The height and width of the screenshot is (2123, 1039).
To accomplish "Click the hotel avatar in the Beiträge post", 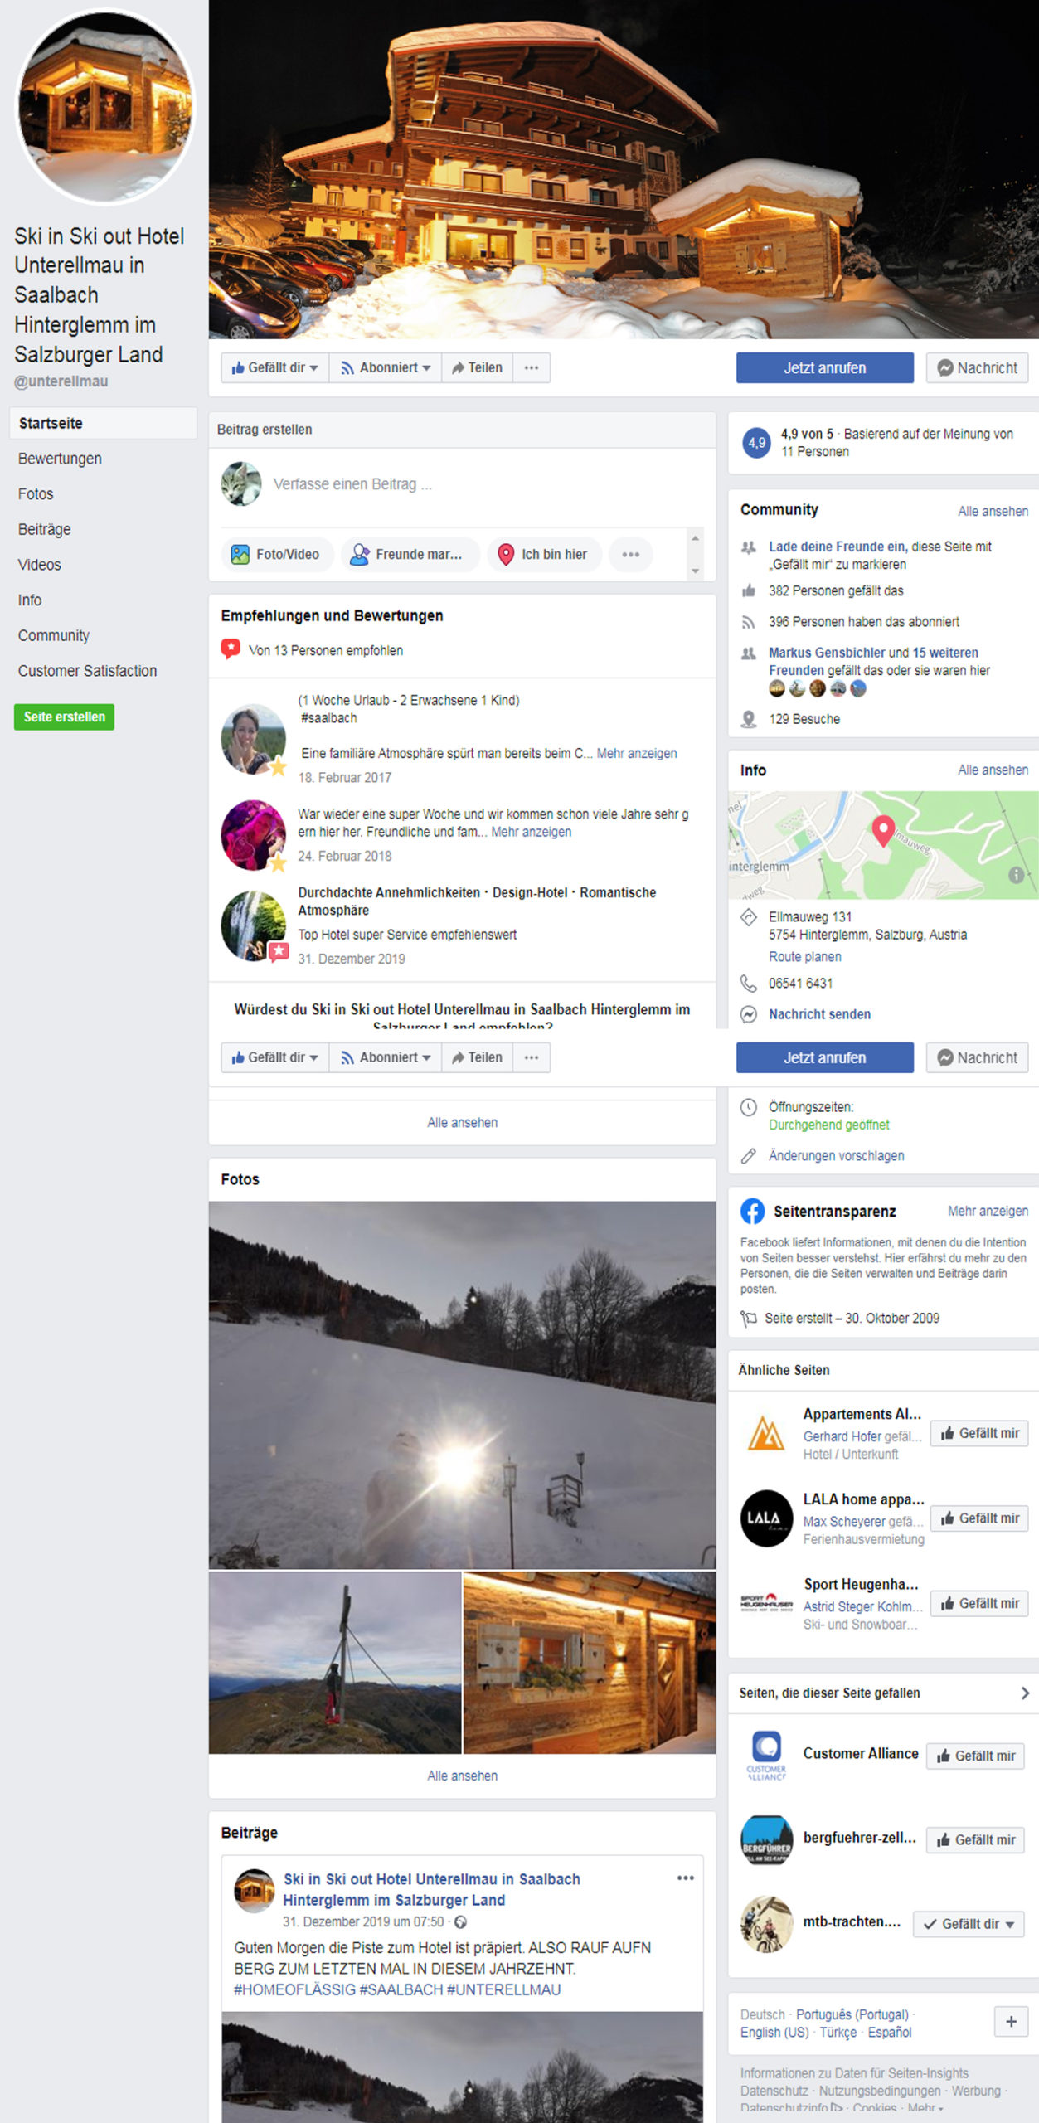I will (254, 1891).
